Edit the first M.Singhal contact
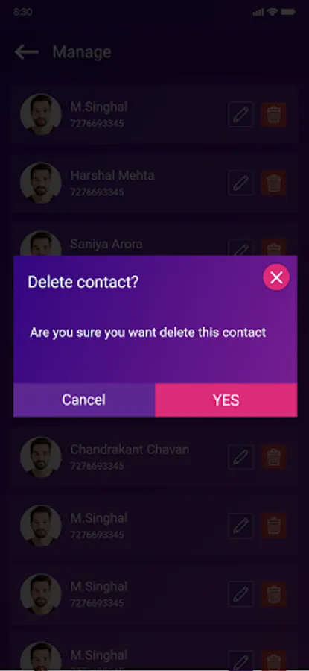The image size is (309, 671). (240, 114)
